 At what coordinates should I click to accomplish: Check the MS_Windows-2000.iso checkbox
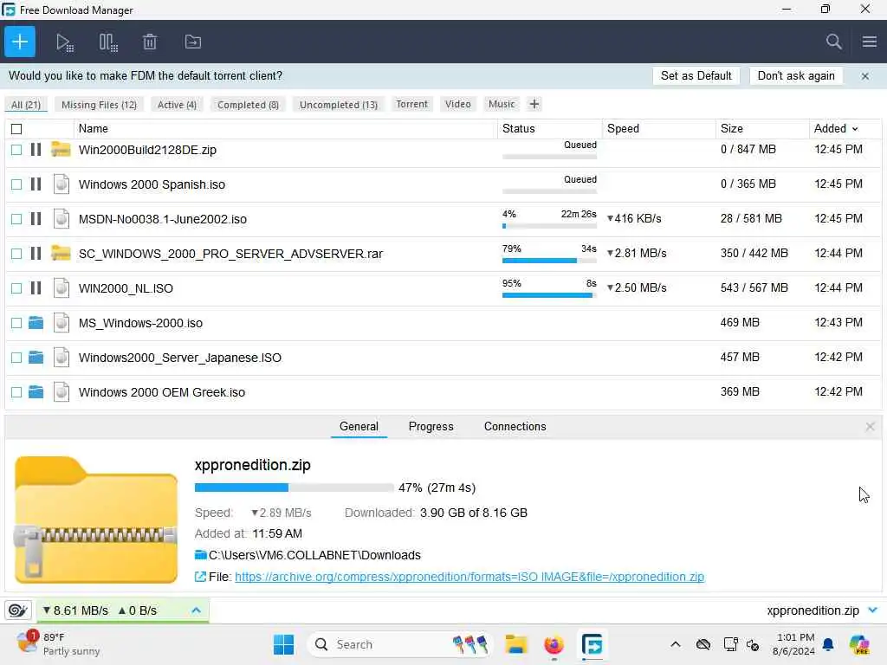(16, 323)
